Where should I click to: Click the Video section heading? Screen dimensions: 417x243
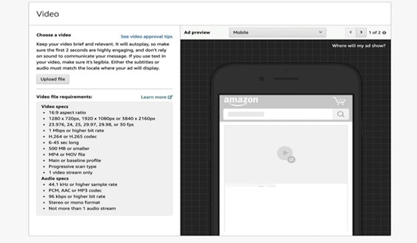pyautogui.click(x=48, y=14)
